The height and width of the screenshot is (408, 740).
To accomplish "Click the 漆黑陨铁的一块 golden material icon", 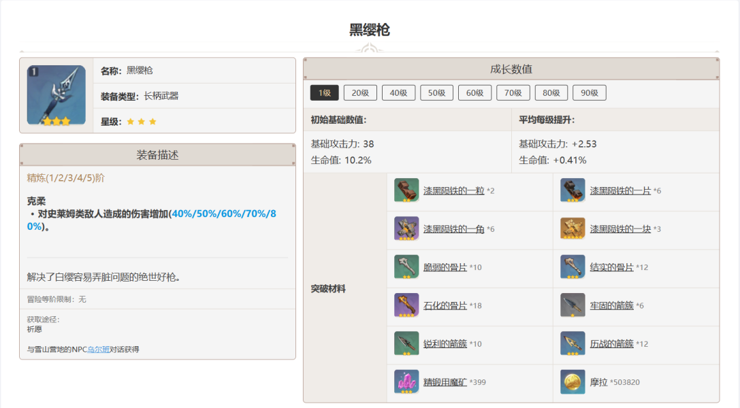I will pos(573,228).
